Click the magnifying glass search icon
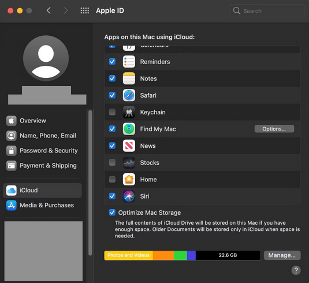 pos(236,11)
